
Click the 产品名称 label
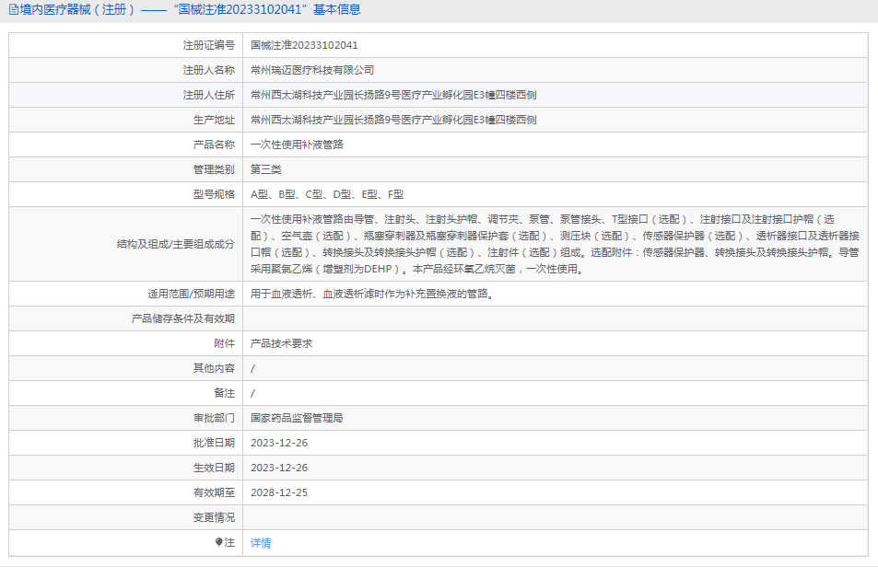(214, 145)
